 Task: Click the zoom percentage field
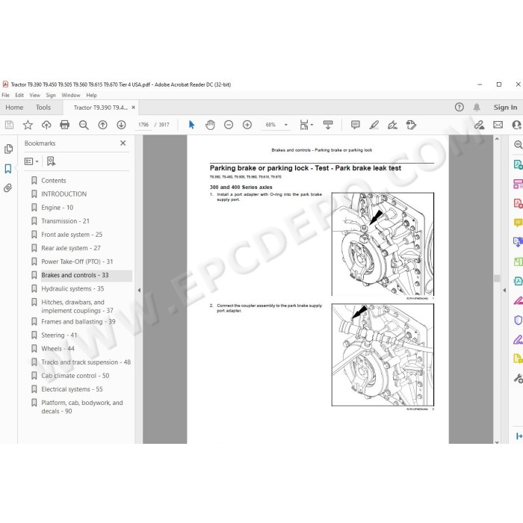270,125
